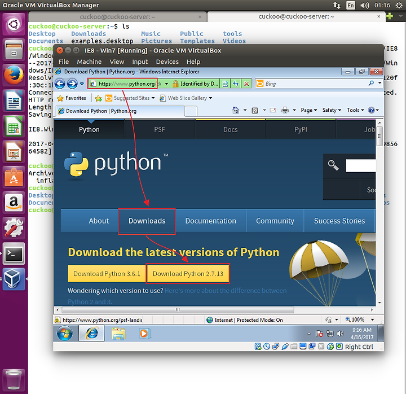The image size is (406, 394).
Task: Click the PyPI top navigation tab
Action: click(301, 129)
